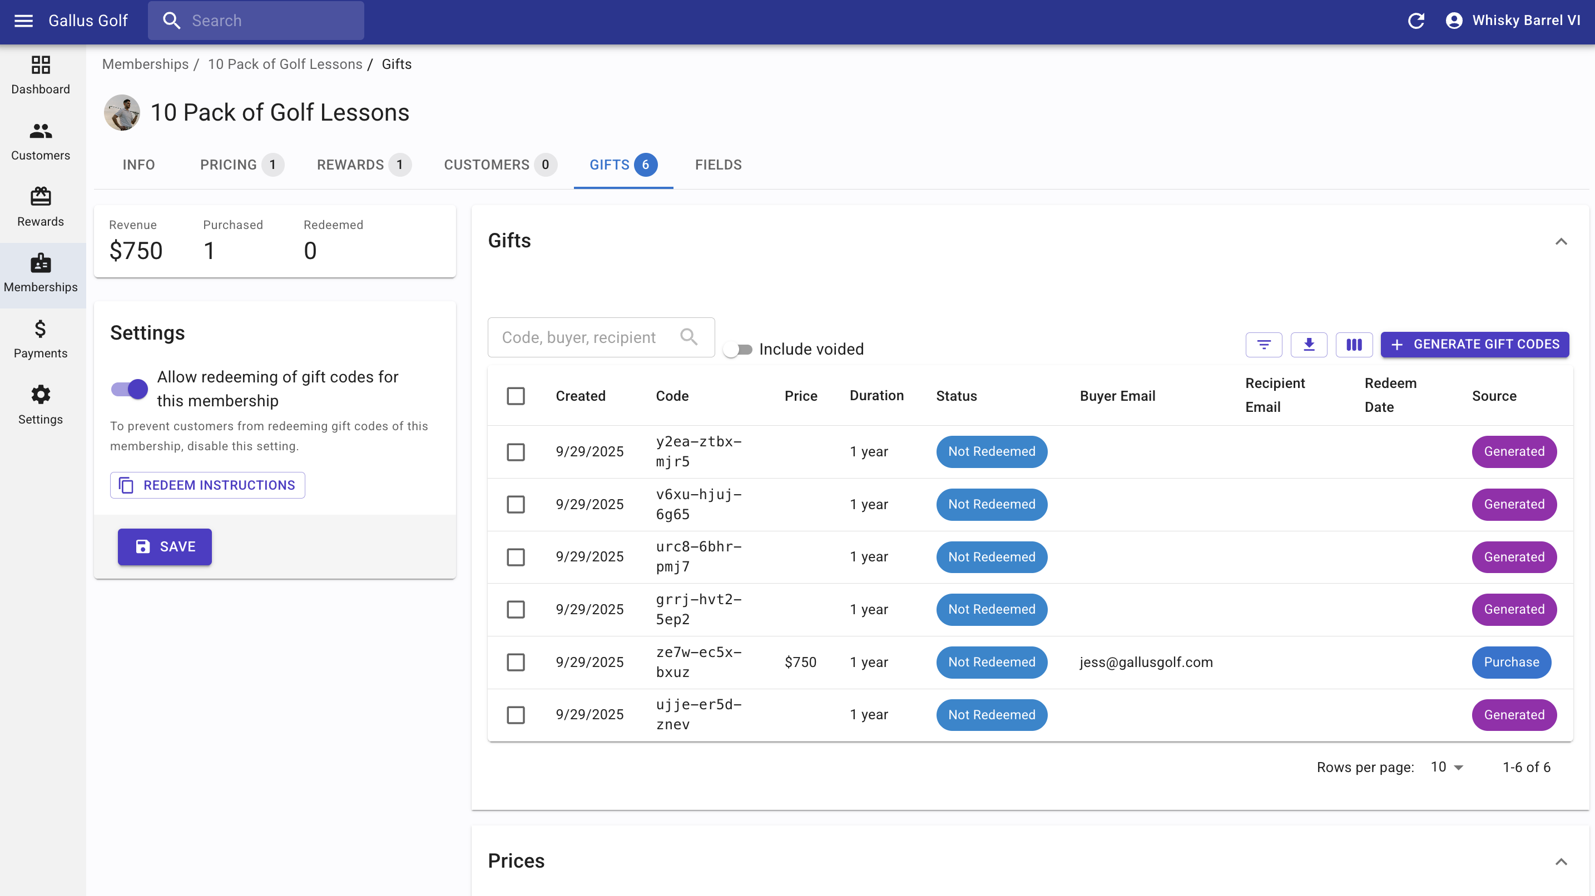This screenshot has height=896, width=1595.
Task: Open the hamburger navigation menu
Action: [x=23, y=21]
